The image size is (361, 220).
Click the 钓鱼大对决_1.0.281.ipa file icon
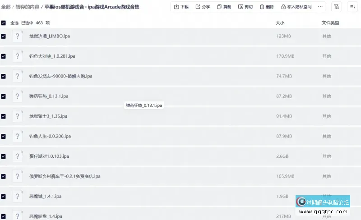click(17, 56)
